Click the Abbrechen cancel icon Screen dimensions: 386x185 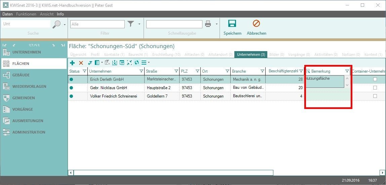pyautogui.click(x=256, y=24)
